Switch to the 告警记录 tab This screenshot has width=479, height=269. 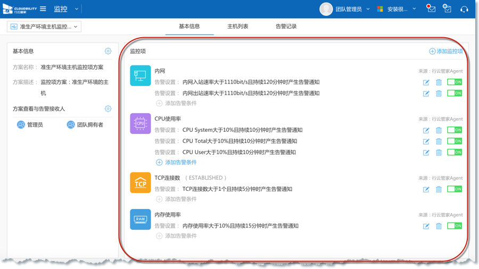pyautogui.click(x=286, y=26)
